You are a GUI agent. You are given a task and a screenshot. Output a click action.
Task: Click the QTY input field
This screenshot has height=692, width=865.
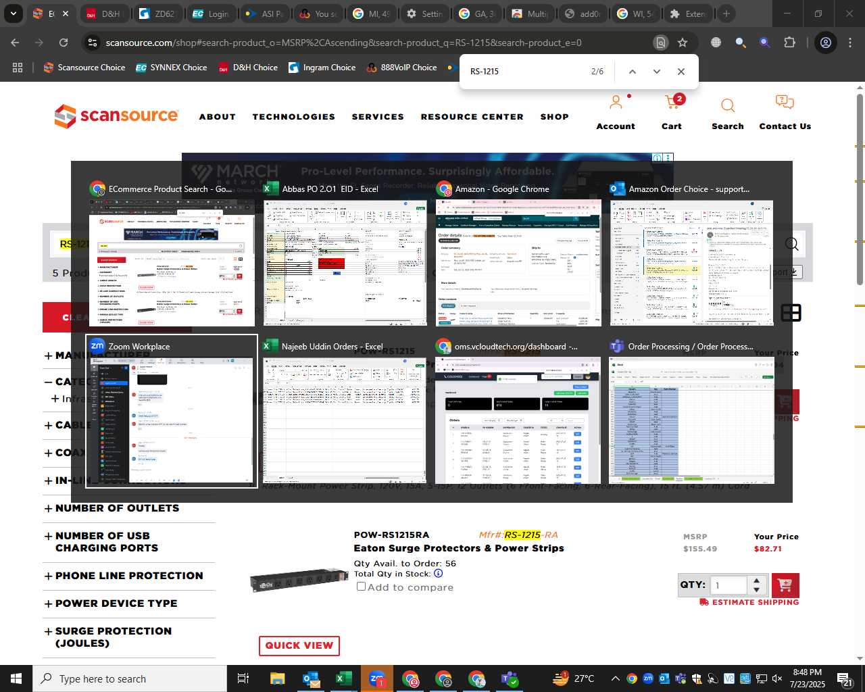pos(729,585)
